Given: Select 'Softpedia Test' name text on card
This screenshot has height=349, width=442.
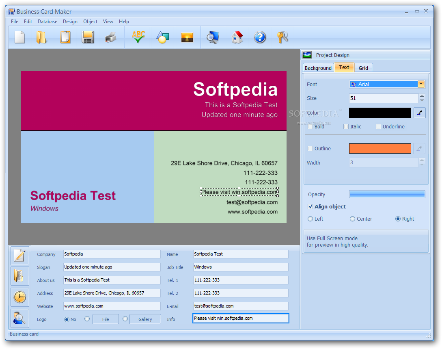Looking at the screenshot, I should pyautogui.click(x=73, y=195).
